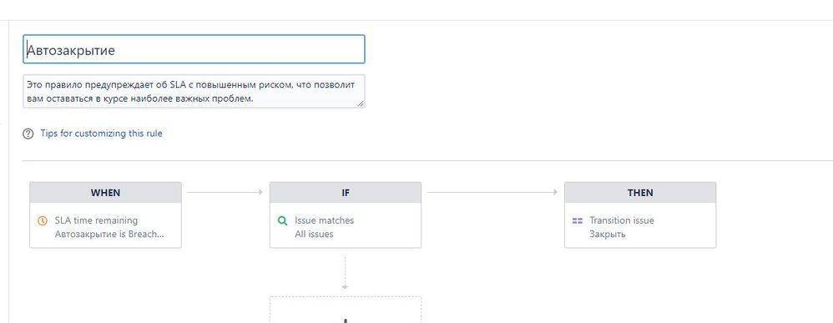Click the dashed arrow below the IF block
Image resolution: width=833 pixels, height=323 pixels.
346,273
